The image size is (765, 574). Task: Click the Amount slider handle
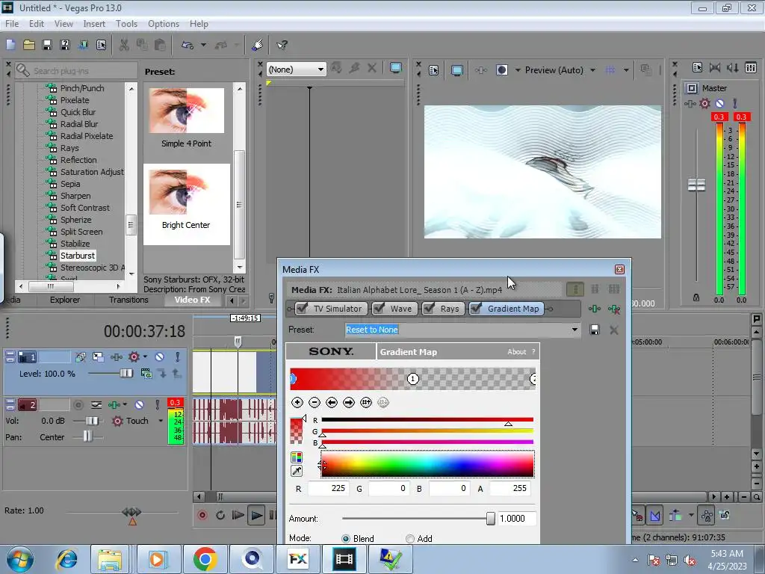pos(490,519)
